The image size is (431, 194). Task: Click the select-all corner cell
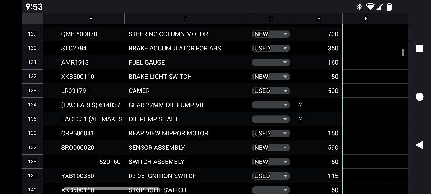(32, 19)
